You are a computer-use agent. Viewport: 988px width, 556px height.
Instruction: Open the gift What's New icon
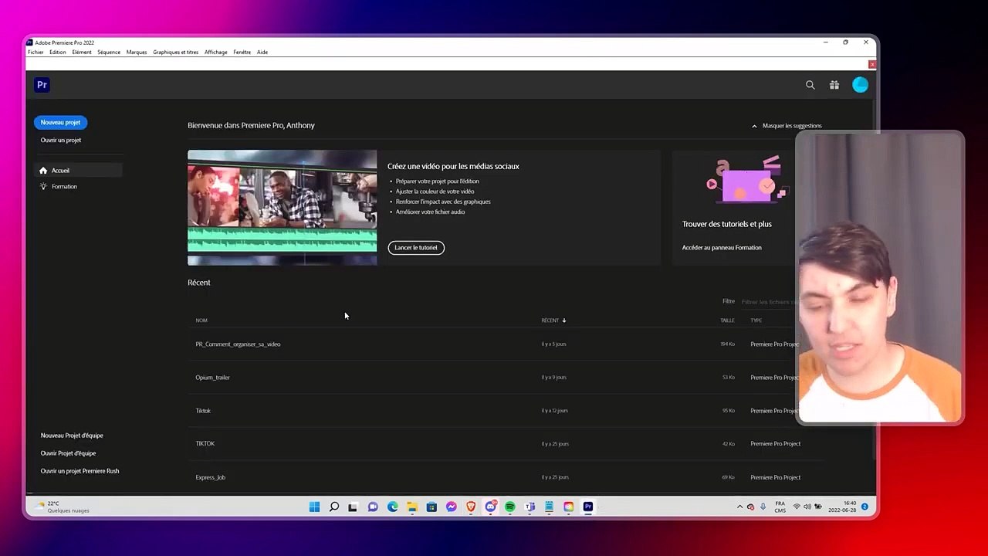click(x=834, y=85)
